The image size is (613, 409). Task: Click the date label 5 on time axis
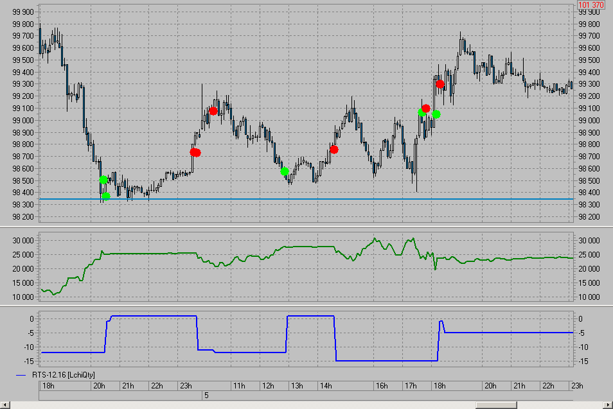point(206,395)
